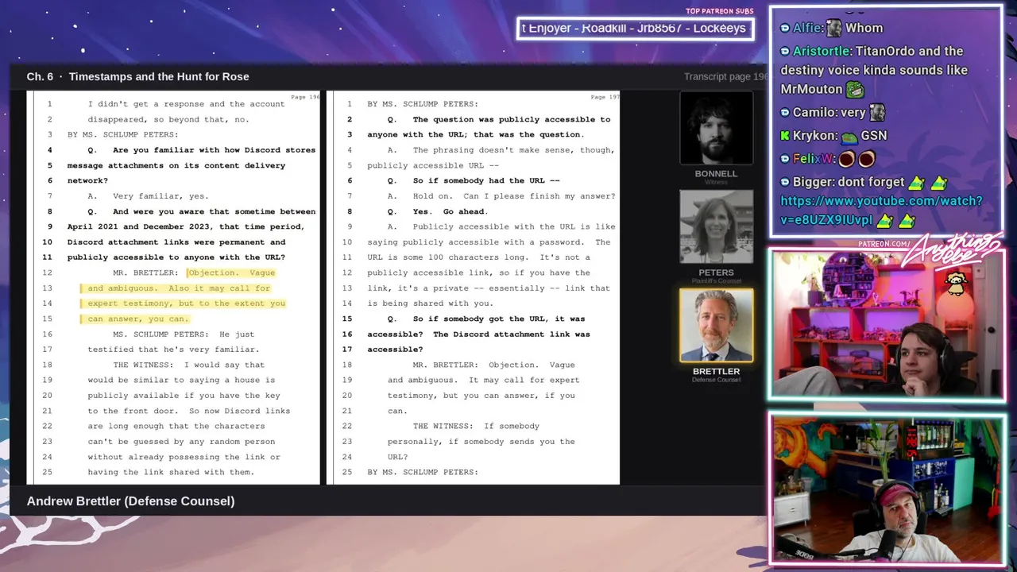The height and width of the screenshot is (572, 1017).
Task: Click the badge icon beside Camilo's username
Action: coord(785,113)
